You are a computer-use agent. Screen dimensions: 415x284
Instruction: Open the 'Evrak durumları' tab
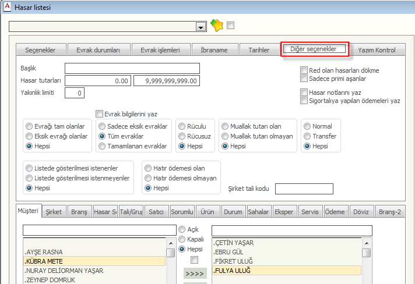pyautogui.click(x=98, y=50)
